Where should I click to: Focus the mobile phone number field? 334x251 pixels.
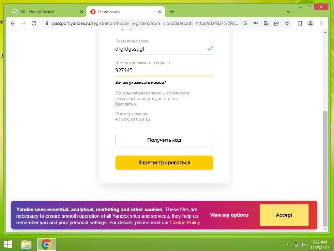164,71
